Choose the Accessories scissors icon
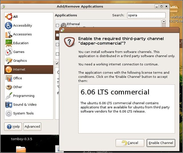Image resolution: width=183 pixels, height=153 pixels. (x=9, y=34)
